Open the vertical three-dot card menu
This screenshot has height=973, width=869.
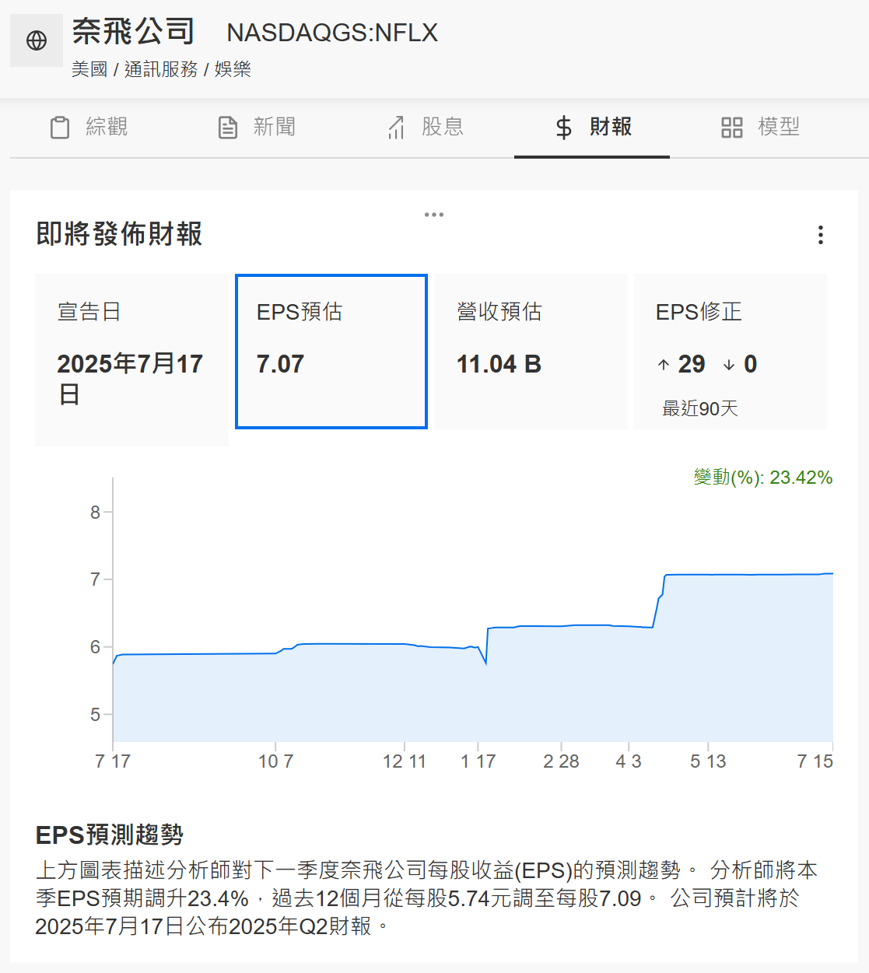tap(821, 235)
